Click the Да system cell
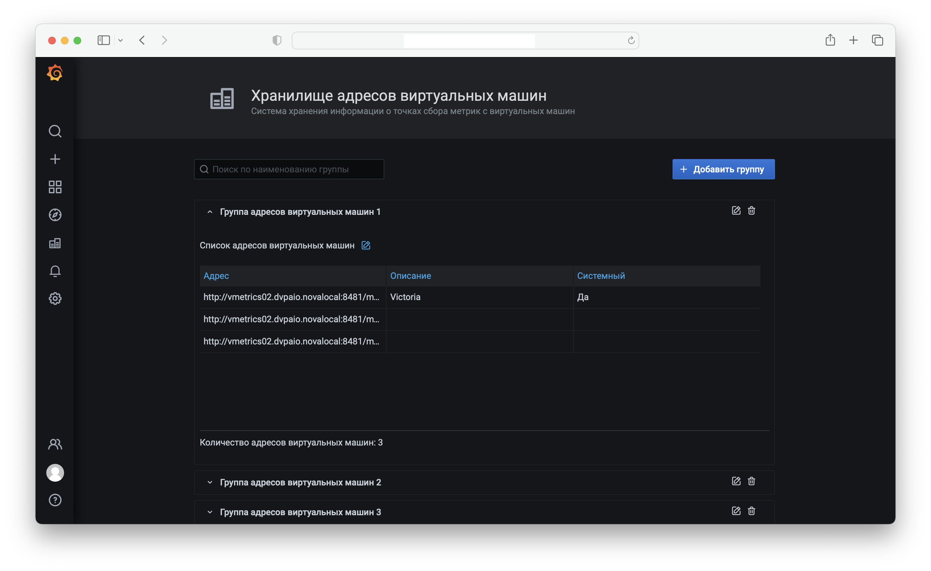 point(667,297)
